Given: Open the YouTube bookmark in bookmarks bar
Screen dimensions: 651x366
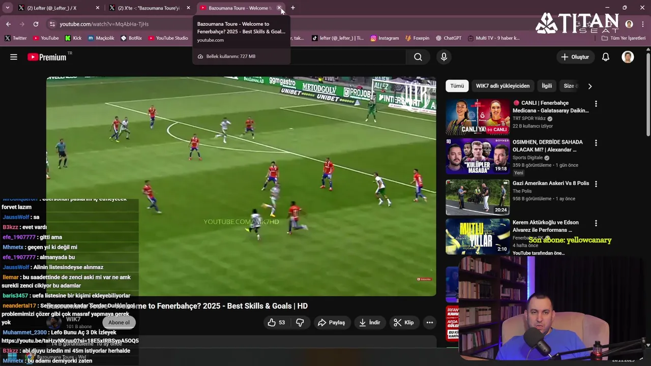Looking at the screenshot, I should tap(46, 38).
